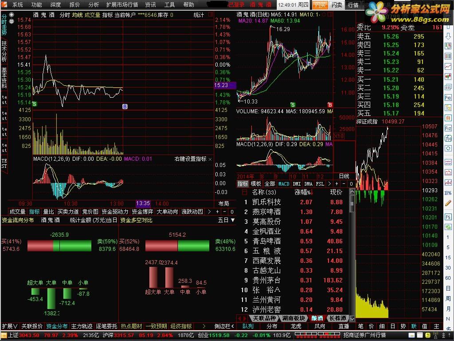Select the line chart icon in right sidebar
Screen dimensions: 454x341
[x=448, y=67]
